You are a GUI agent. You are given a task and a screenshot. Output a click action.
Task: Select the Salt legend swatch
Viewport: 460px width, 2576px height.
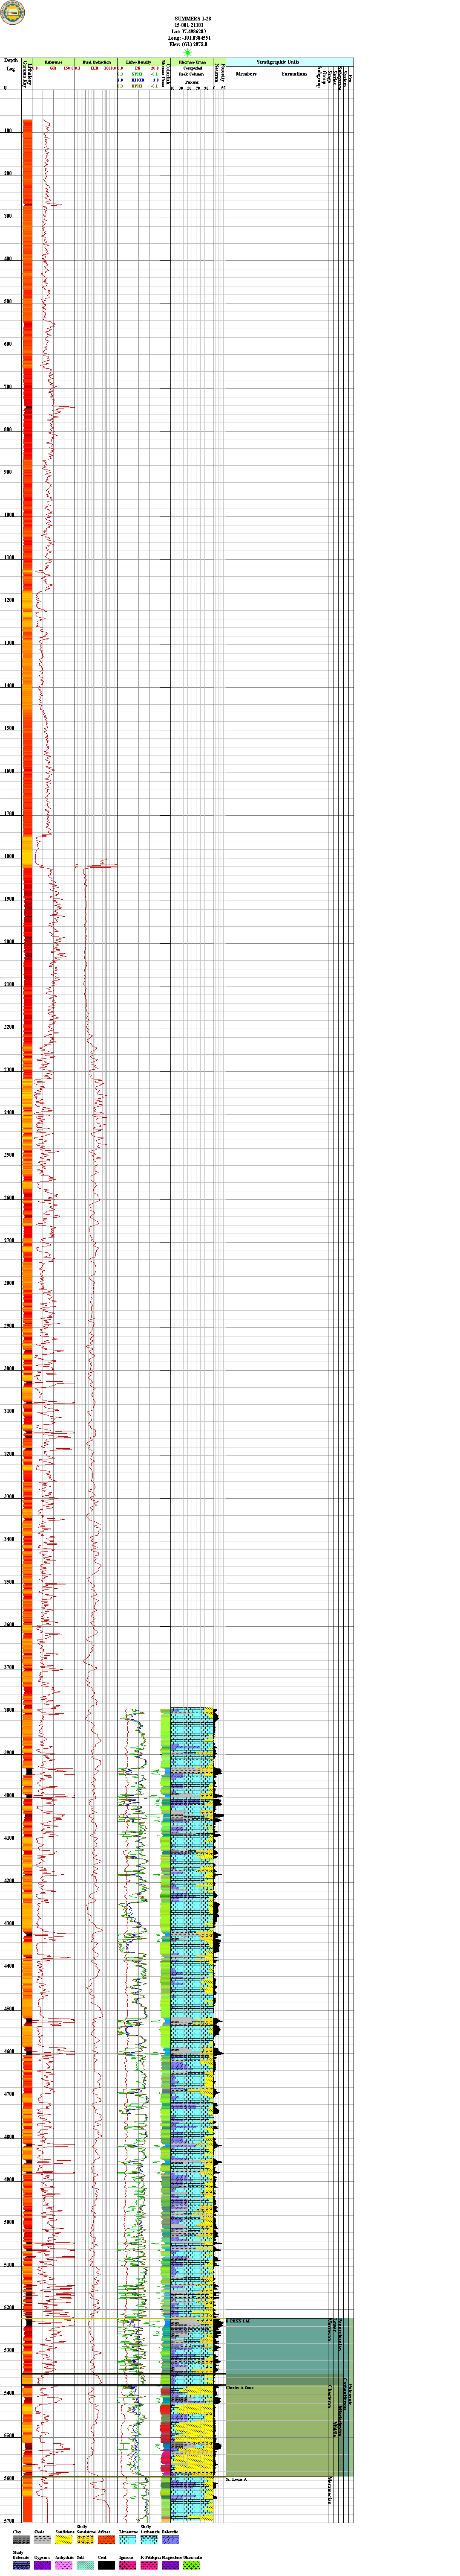click(x=86, y=2566)
